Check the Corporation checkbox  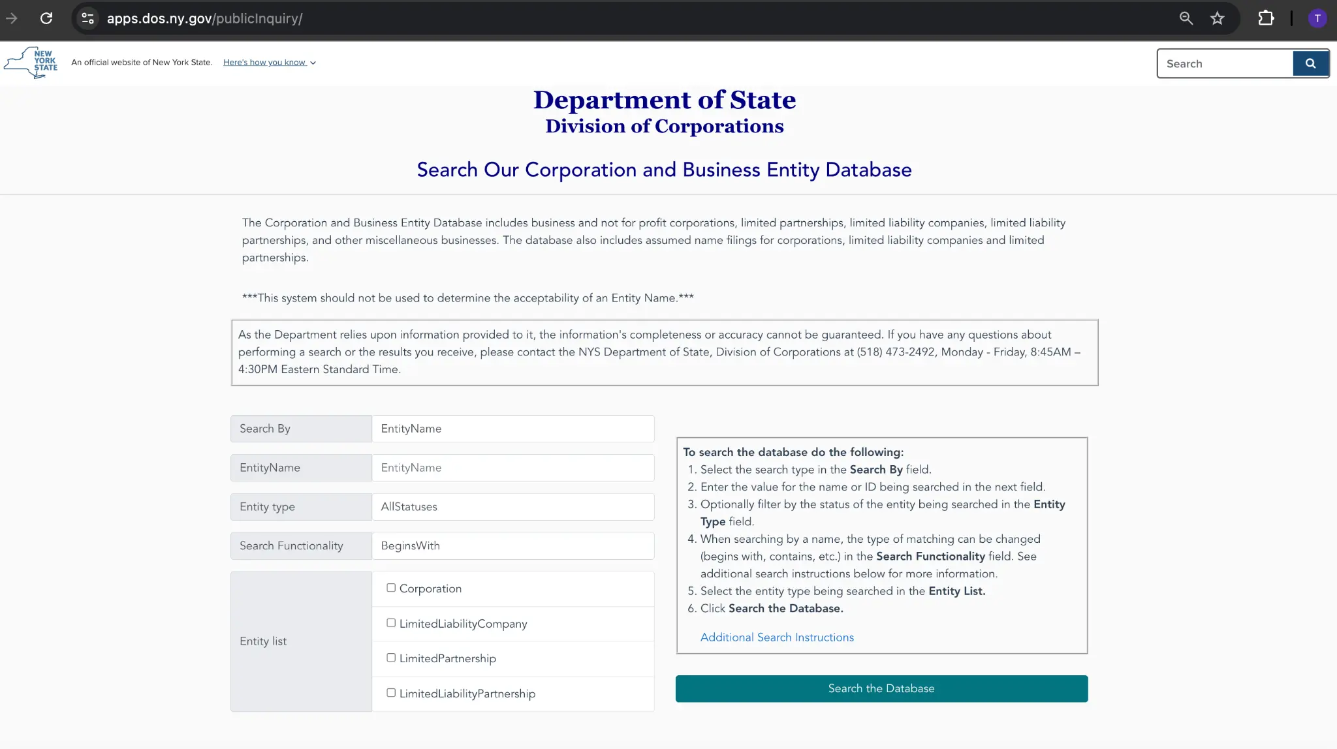point(391,588)
